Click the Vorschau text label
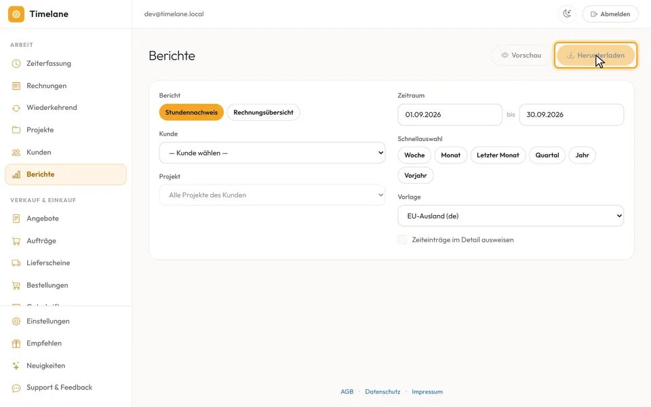Image resolution: width=651 pixels, height=407 pixels. pyautogui.click(x=526, y=55)
